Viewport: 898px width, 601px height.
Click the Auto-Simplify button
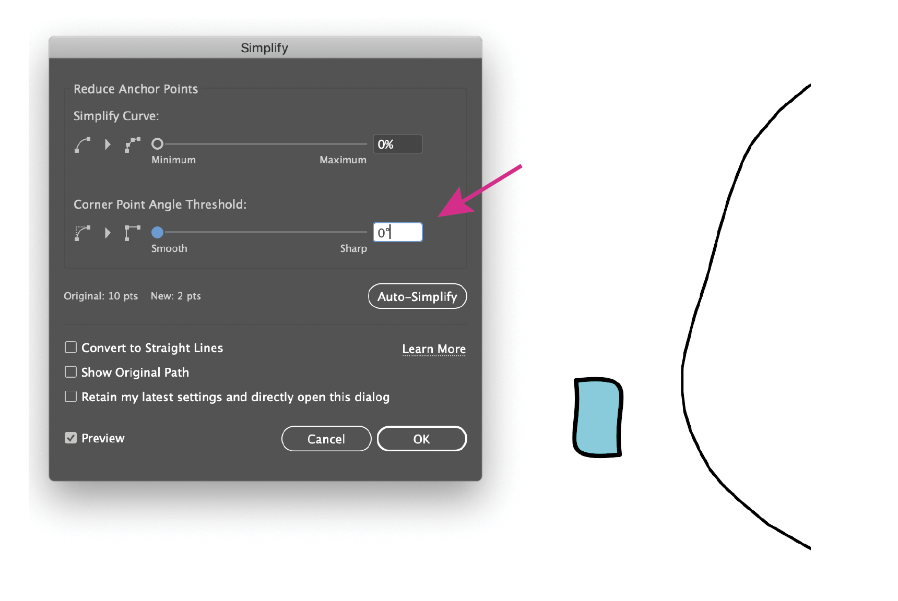[418, 296]
